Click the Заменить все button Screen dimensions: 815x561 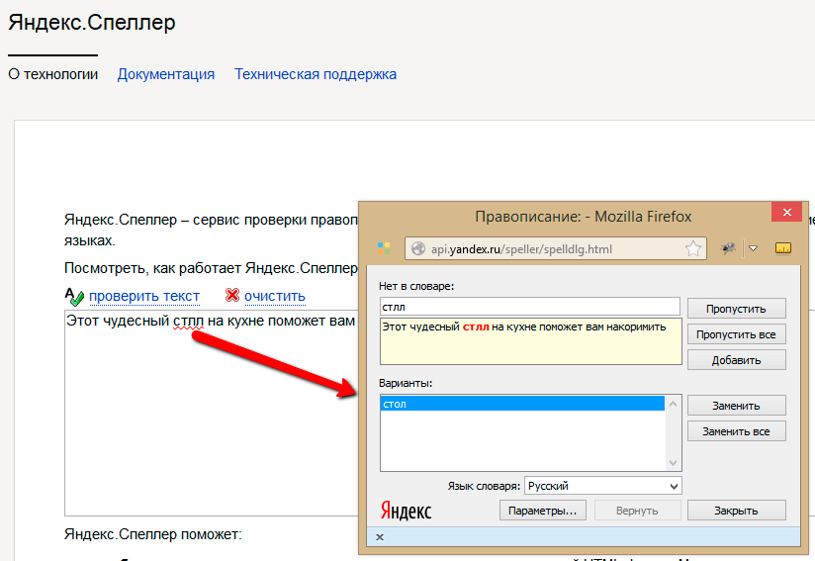pos(737,431)
